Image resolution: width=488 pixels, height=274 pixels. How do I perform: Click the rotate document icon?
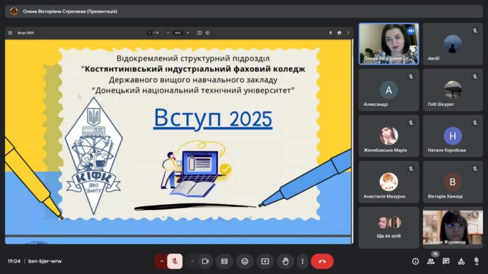click(x=208, y=32)
